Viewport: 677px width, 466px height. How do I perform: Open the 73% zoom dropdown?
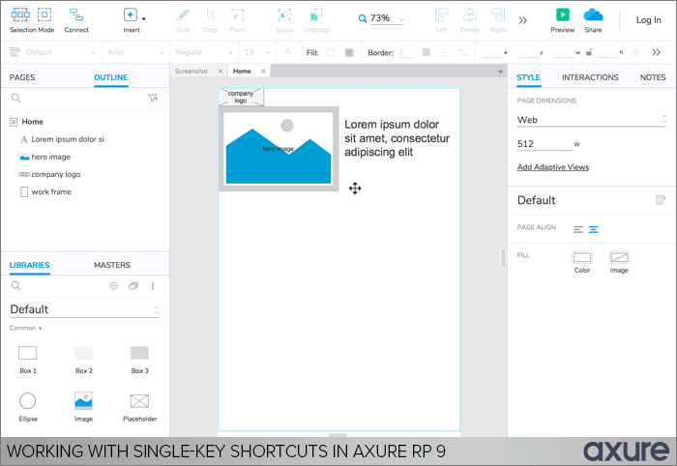coord(401,19)
